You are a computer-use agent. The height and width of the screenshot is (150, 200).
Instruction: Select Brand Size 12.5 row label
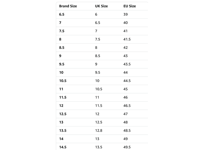(63, 114)
